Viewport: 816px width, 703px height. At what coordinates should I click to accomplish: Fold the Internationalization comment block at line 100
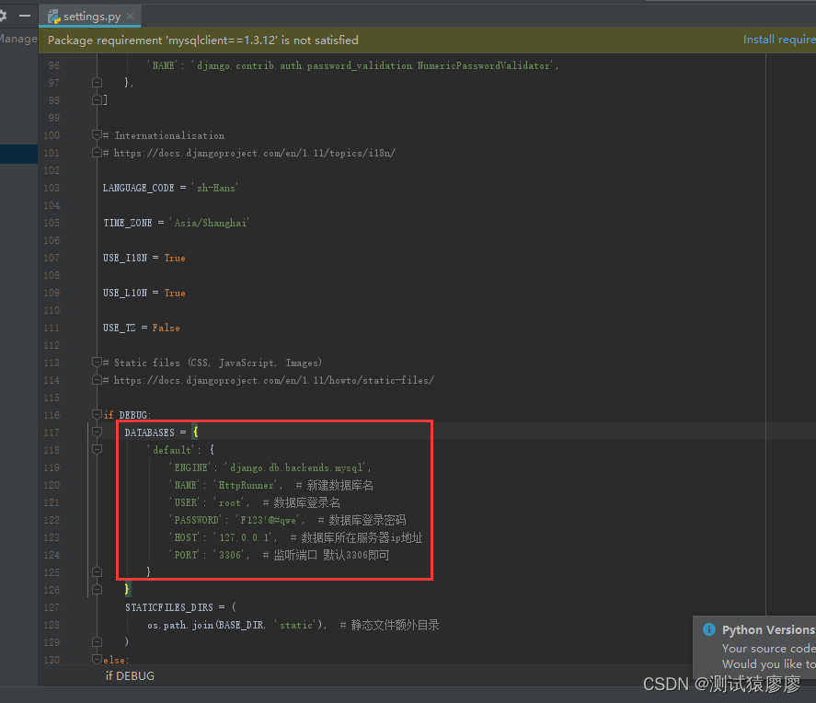pos(97,135)
